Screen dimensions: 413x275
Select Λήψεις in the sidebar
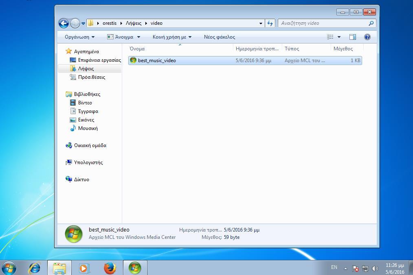coord(86,69)
